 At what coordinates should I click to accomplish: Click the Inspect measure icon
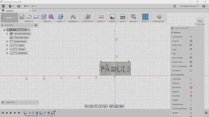tap(101, 17)
